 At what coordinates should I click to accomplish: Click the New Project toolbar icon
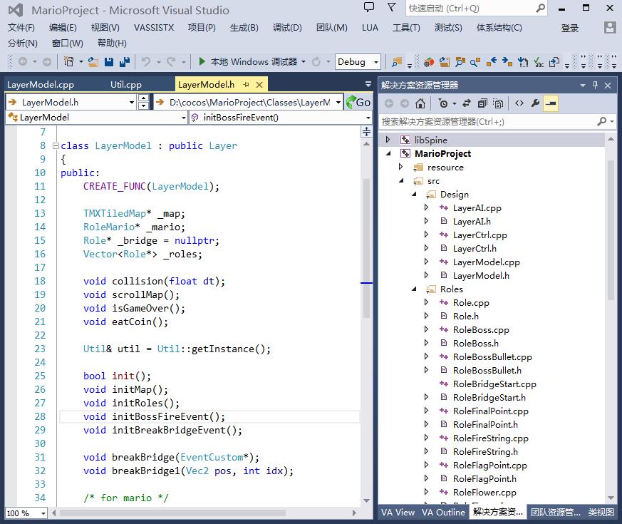click(x=68, y=61)
